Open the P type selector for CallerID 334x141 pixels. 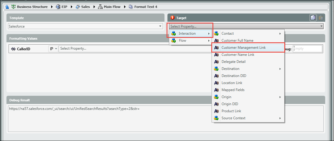click(53, 49)
